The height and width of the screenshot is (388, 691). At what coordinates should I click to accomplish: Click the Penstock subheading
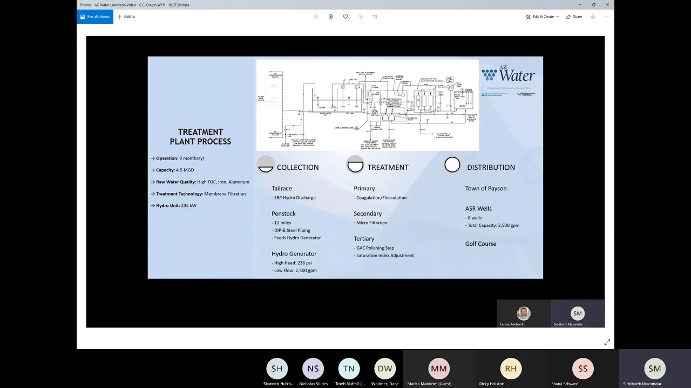(283, 213)
